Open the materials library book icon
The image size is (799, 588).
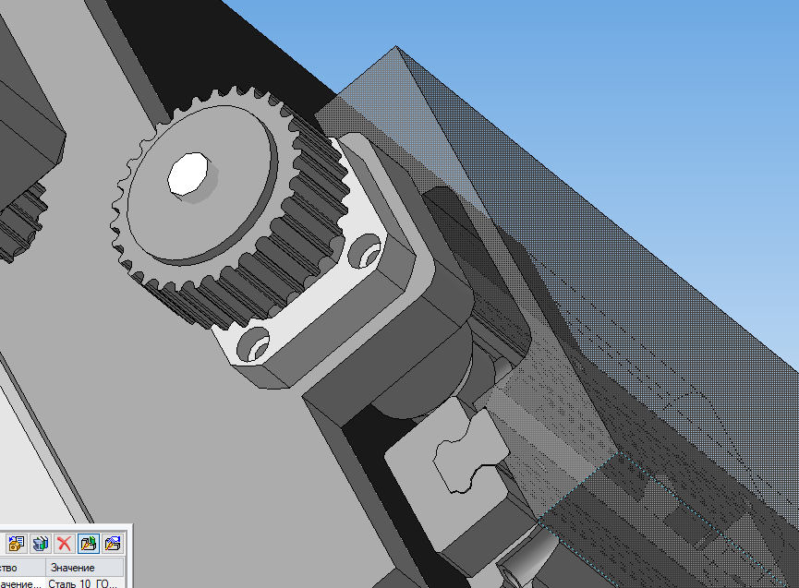40,544
